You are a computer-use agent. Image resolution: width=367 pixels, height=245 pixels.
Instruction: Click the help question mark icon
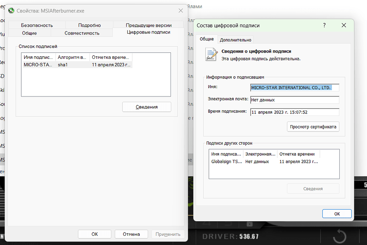[324, 26]
